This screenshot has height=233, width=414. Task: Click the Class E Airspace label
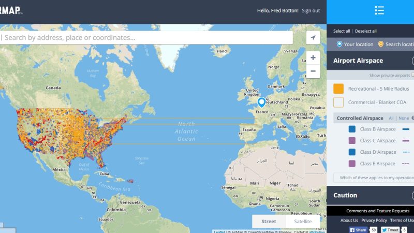tap(378, 164)
